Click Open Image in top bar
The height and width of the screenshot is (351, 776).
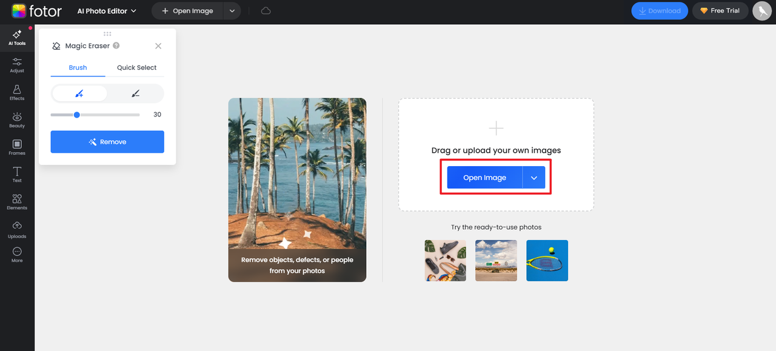187,11
